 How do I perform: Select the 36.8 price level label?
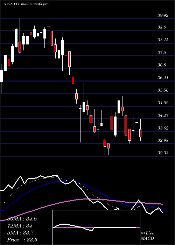162,65
